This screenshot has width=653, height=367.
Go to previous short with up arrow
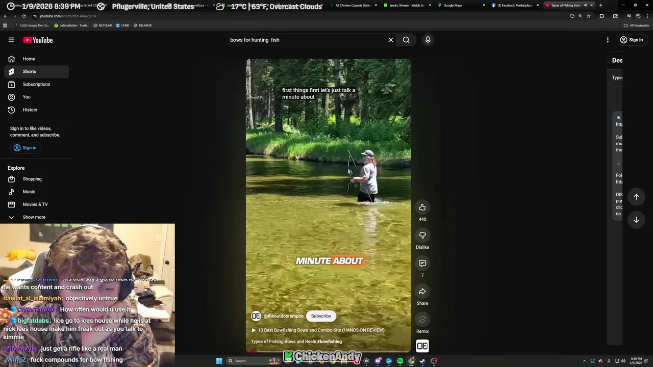tap(636, 197)
